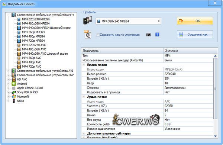Click the MP4 320x240 MPEG4 tree icon
Screen dimensions: 223x145
tap(19, 19)
